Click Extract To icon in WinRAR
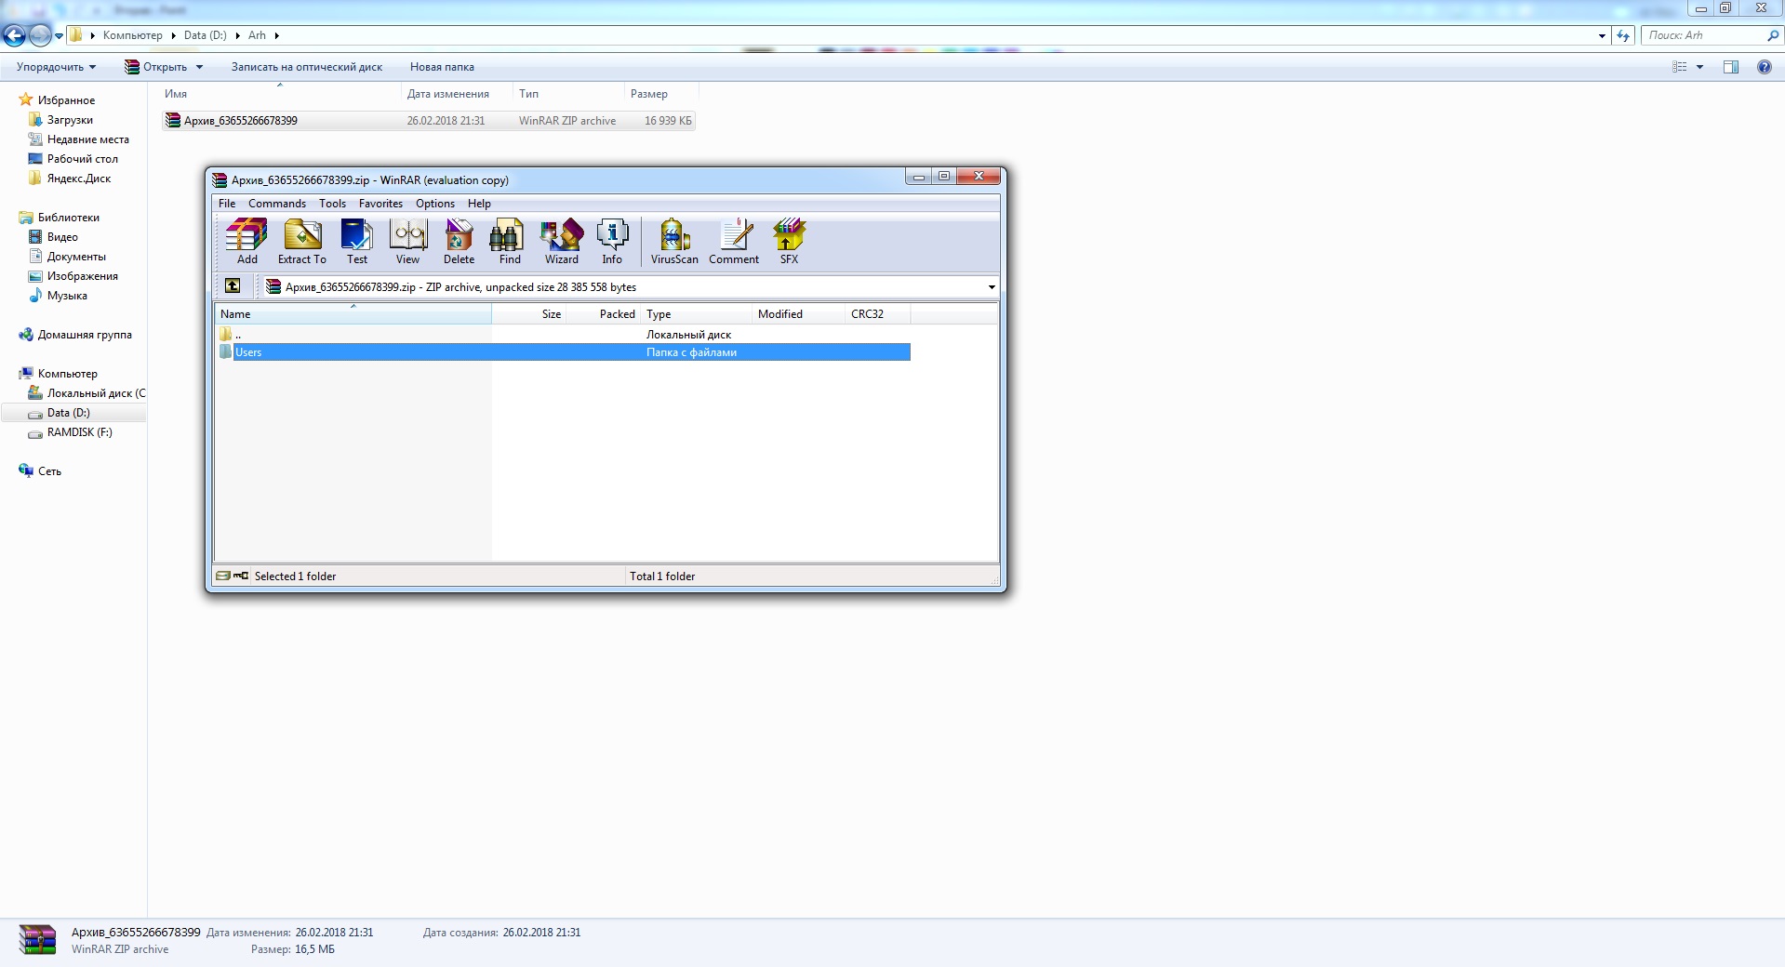The width and height of the screenshot is (1785, 967). pyautogui.click(x=301, y=242)
